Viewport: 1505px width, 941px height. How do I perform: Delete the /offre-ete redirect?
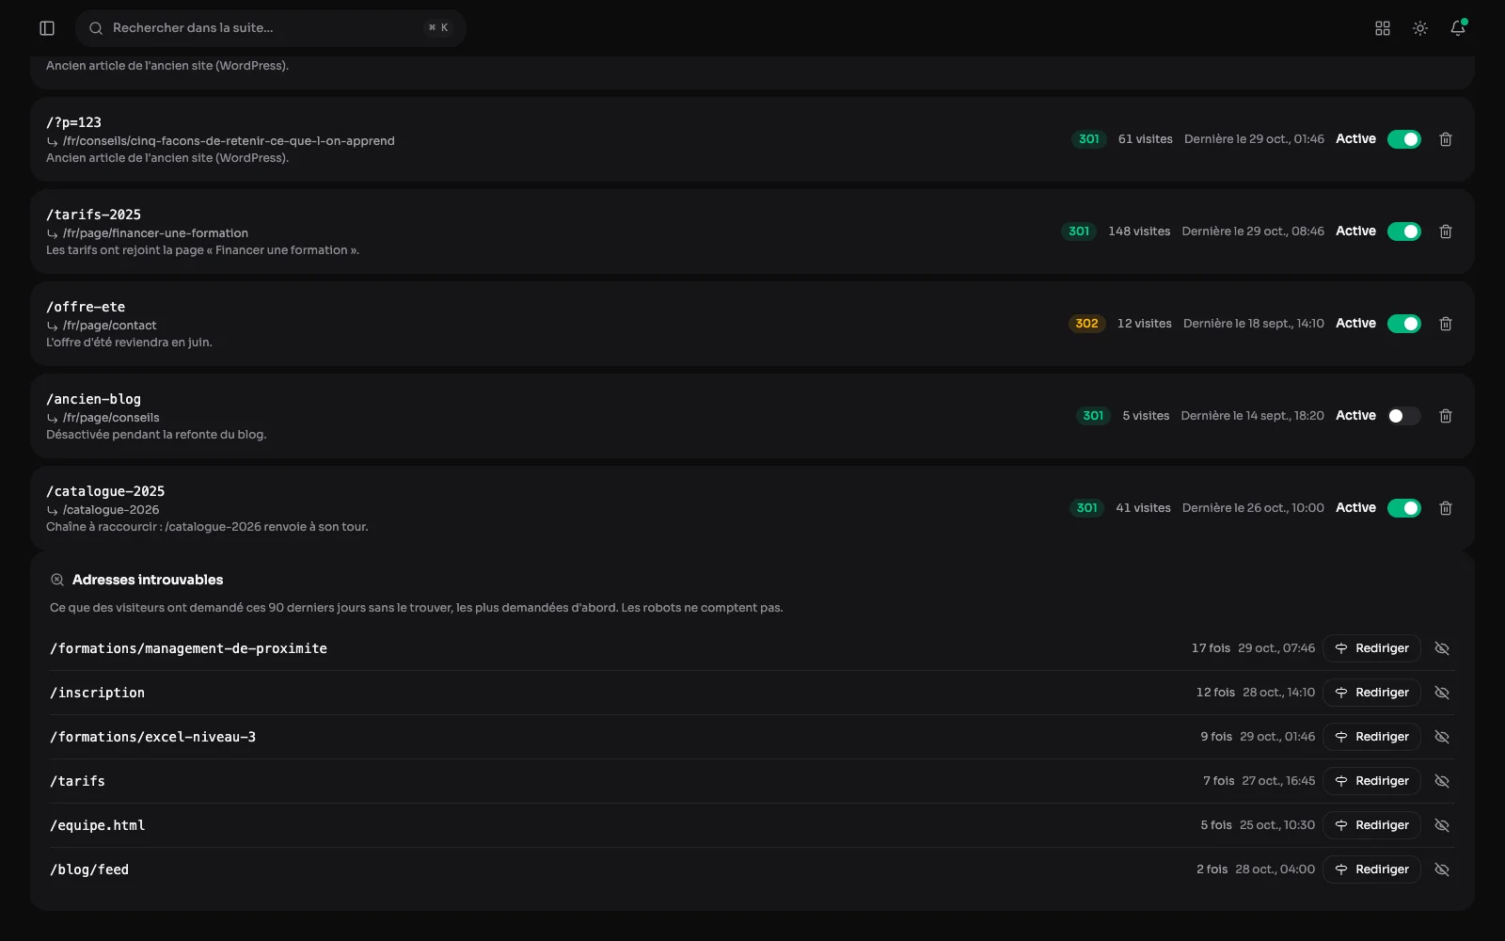(x=1446, y=324)
